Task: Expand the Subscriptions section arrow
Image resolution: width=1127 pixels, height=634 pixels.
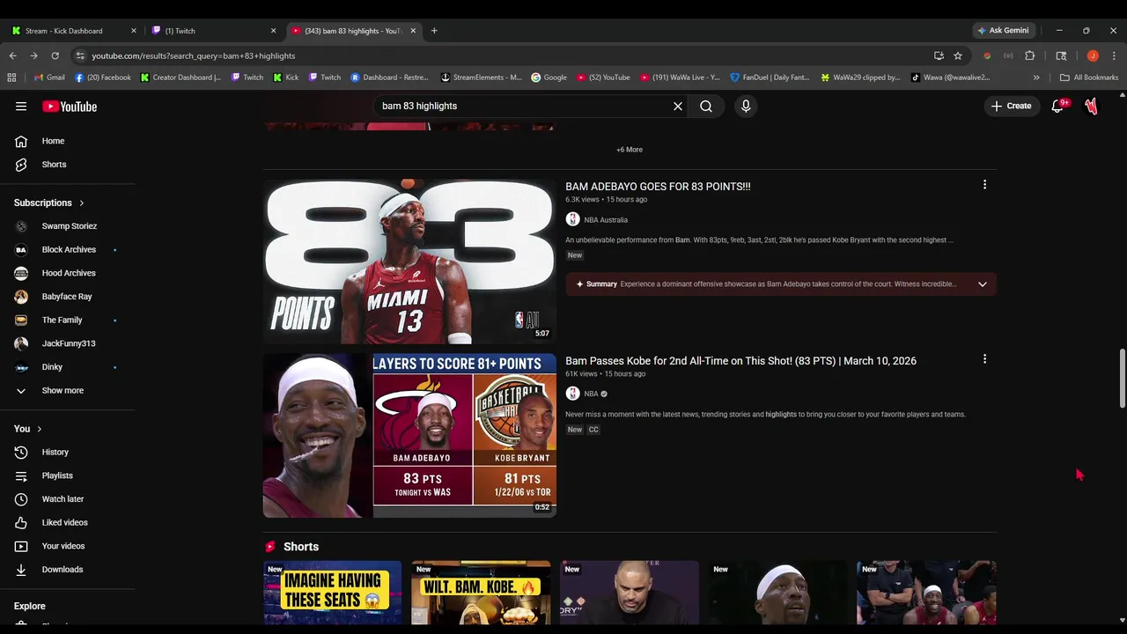Action: [82, 203]
